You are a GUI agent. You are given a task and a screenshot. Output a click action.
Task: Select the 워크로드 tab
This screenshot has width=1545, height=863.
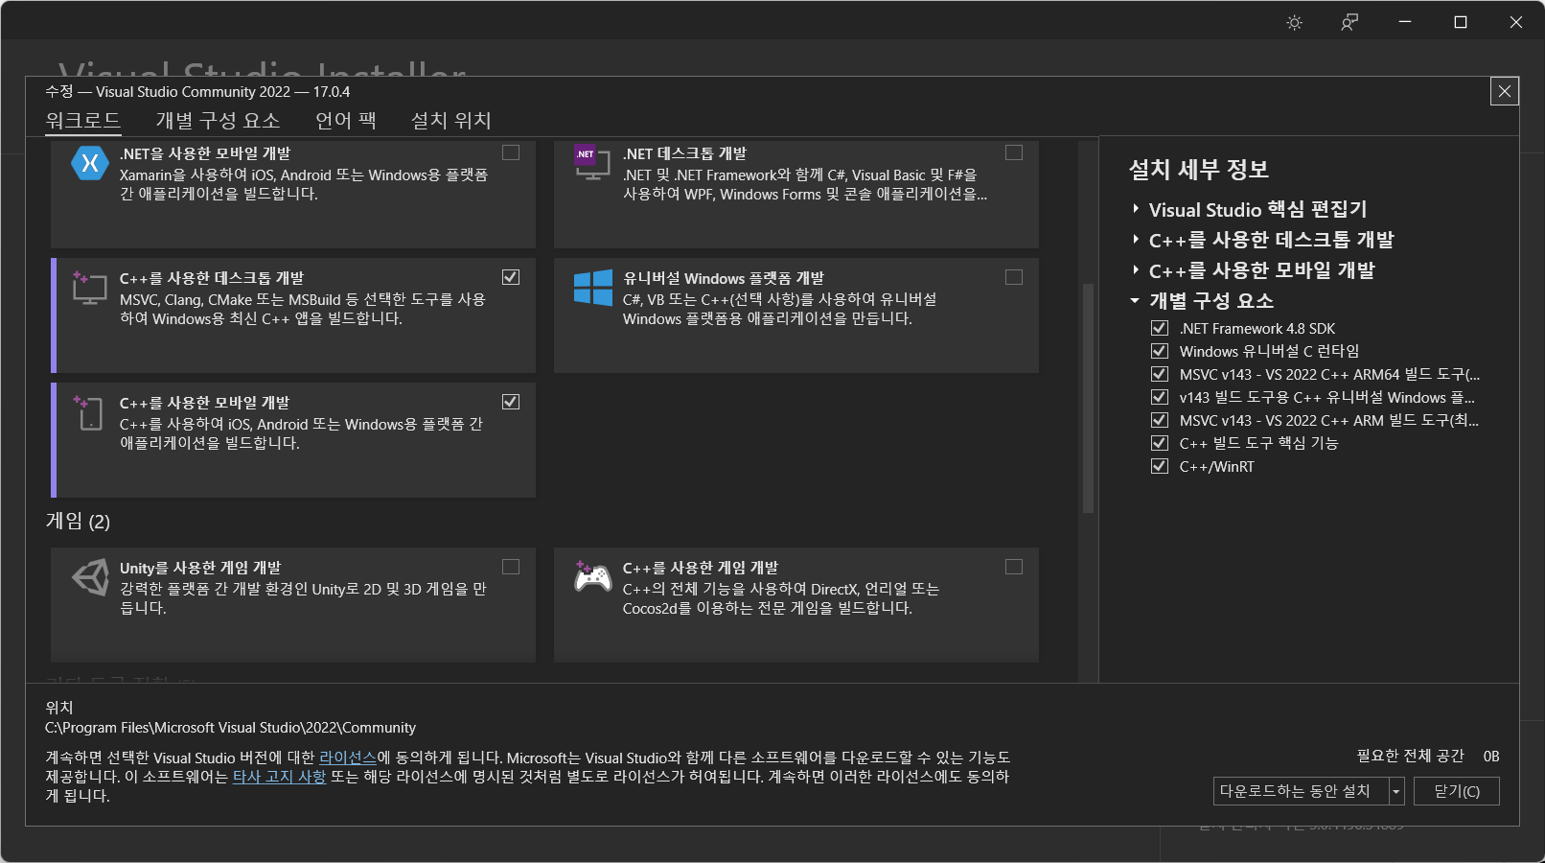tap(83, 121)
